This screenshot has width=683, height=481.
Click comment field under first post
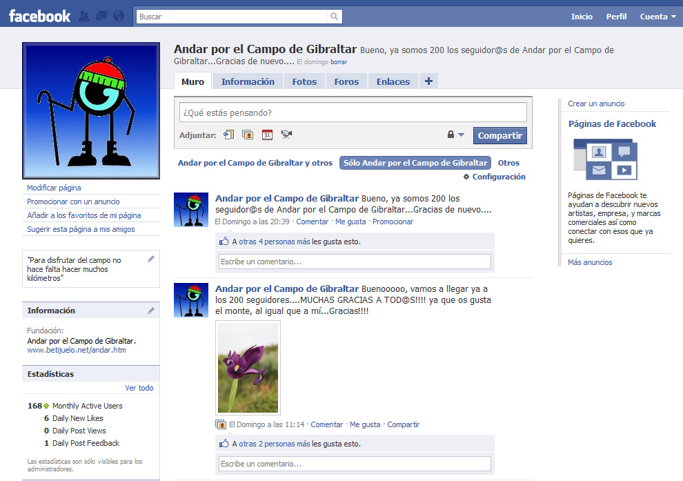[355, 262]
